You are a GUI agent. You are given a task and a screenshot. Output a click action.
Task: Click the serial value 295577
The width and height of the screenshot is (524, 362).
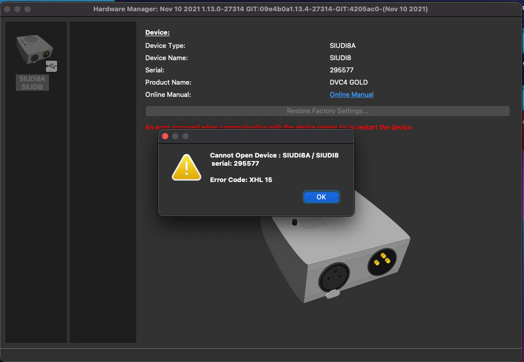(342, 70)
